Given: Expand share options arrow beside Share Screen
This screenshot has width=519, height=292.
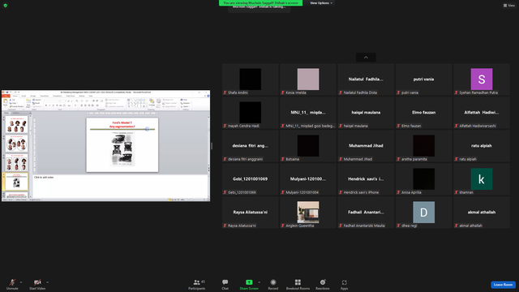Looking at the screenshot, I should [259, 282].
